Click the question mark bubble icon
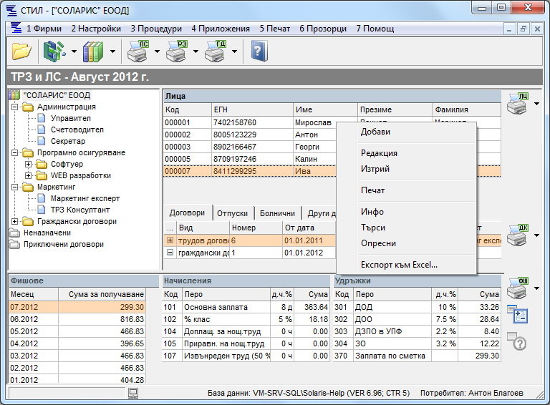This screenshot has width=550, height=405. point(517,341)
